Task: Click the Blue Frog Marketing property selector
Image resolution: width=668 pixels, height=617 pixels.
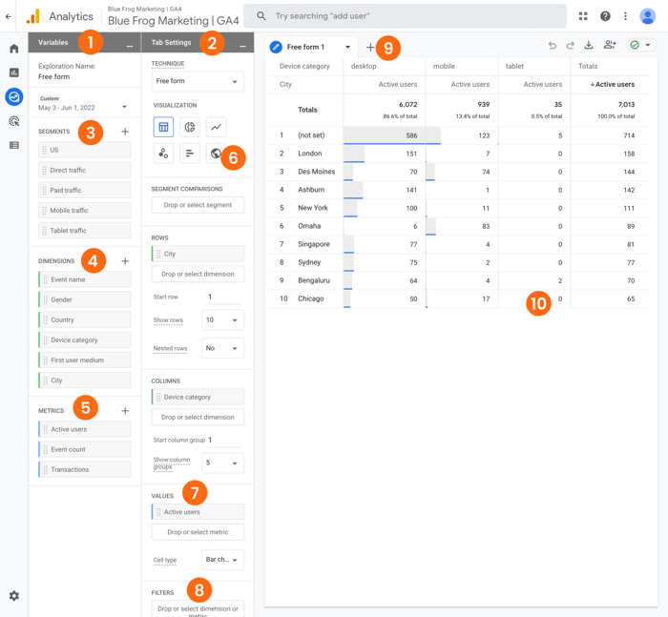Action: pyautogui.click(x=173, y=16)
